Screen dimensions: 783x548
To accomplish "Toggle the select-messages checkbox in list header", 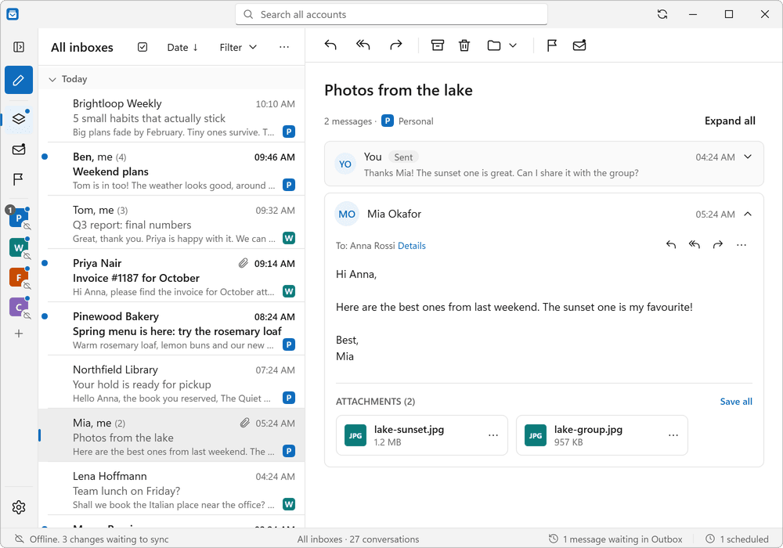I will pos(143,47).
